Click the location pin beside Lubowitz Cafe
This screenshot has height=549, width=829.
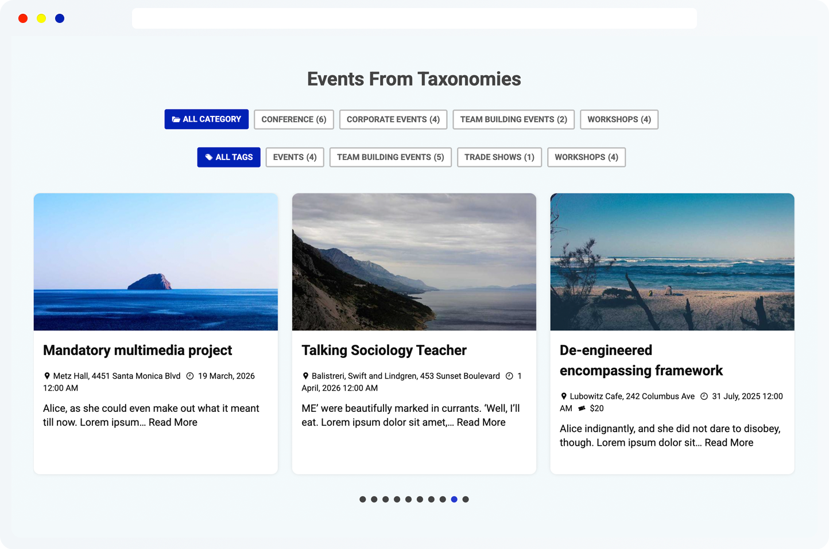564,396
